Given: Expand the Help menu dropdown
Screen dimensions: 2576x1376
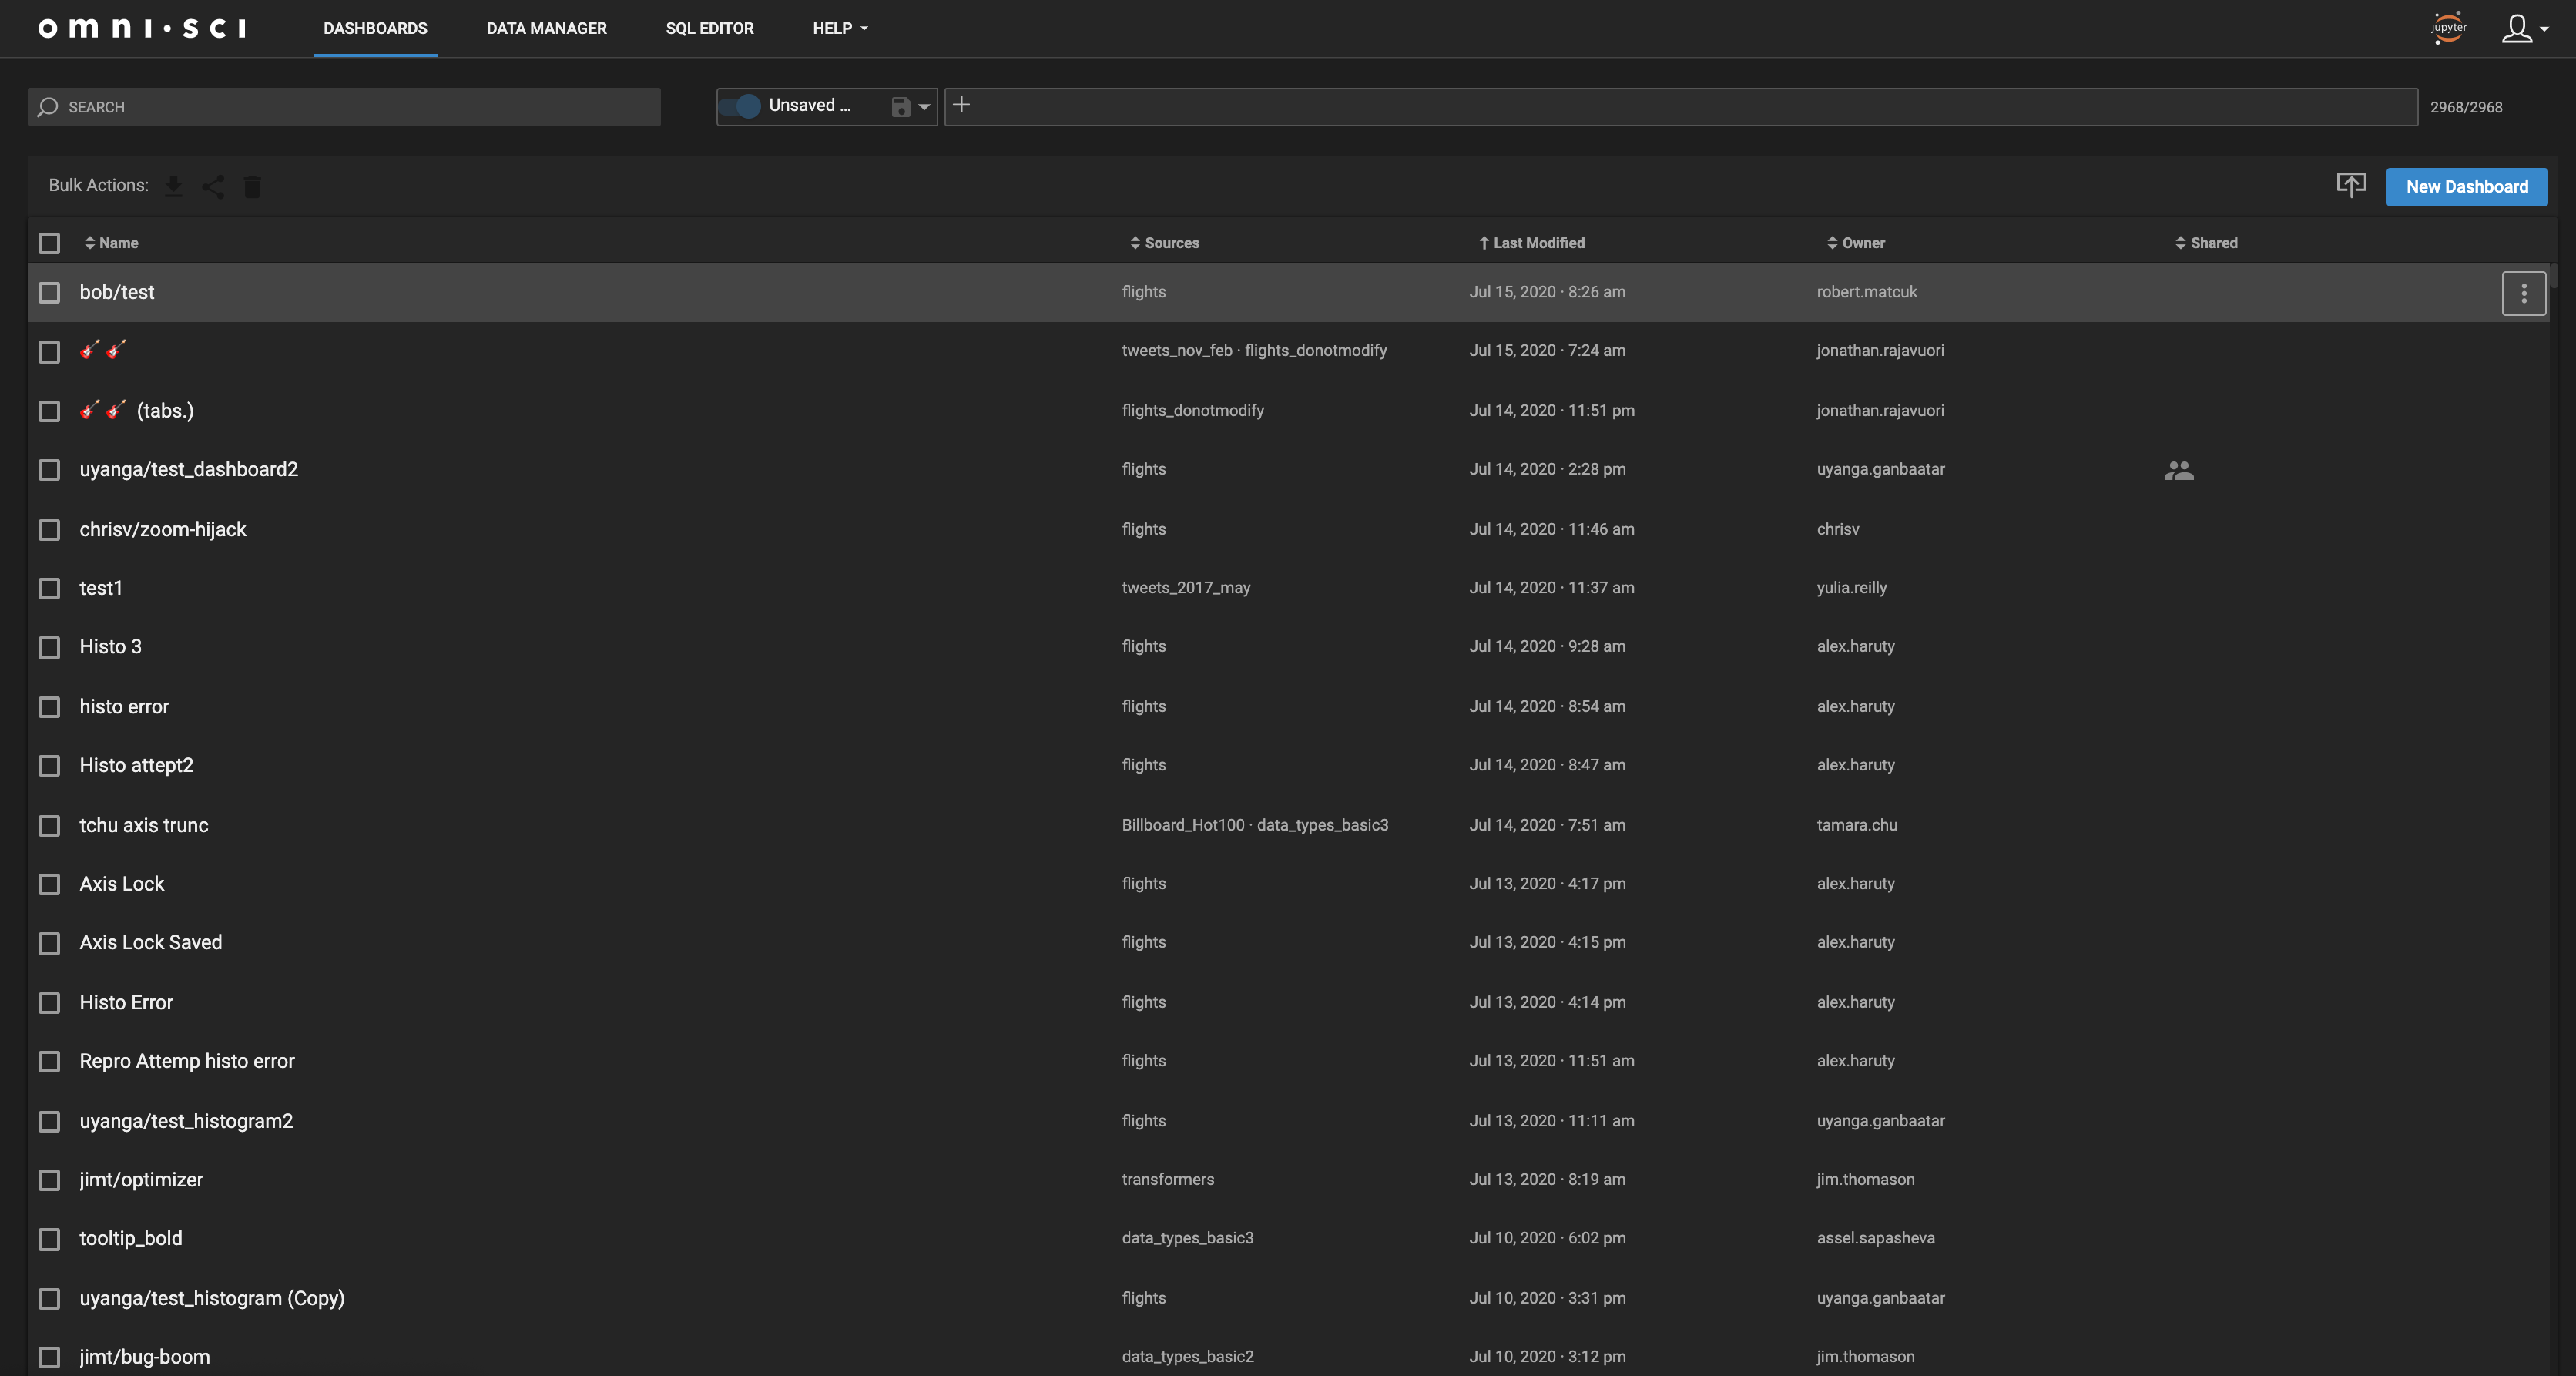Looking at the screenshot, I should pos(839,28).
